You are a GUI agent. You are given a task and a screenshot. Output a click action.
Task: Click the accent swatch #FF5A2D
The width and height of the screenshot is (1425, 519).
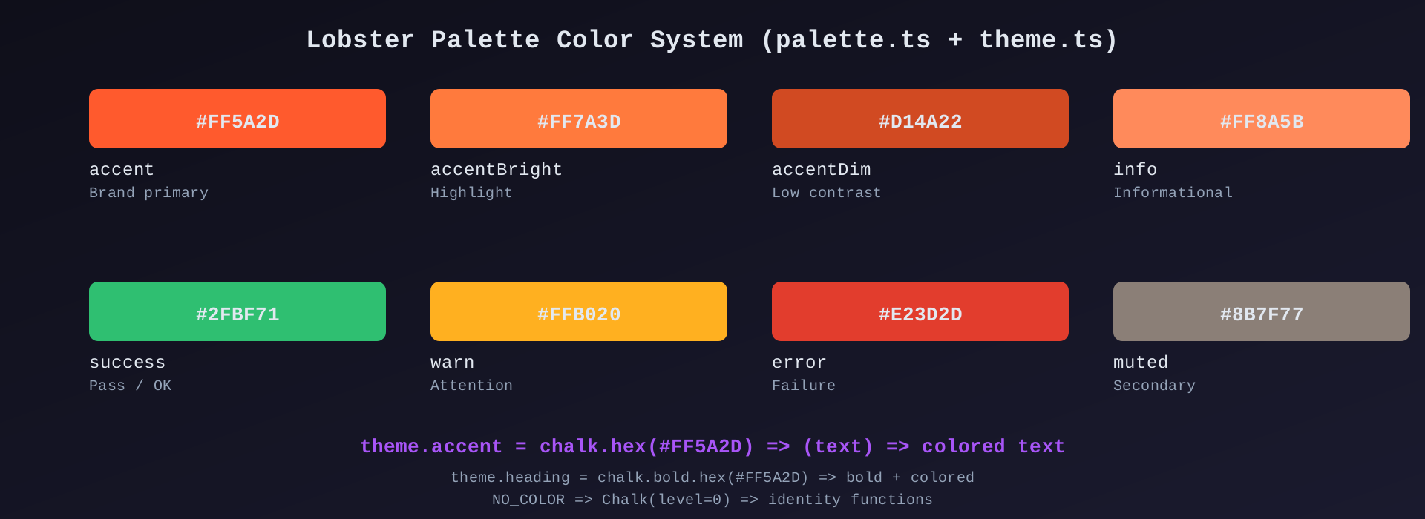[x=237, y=119]
